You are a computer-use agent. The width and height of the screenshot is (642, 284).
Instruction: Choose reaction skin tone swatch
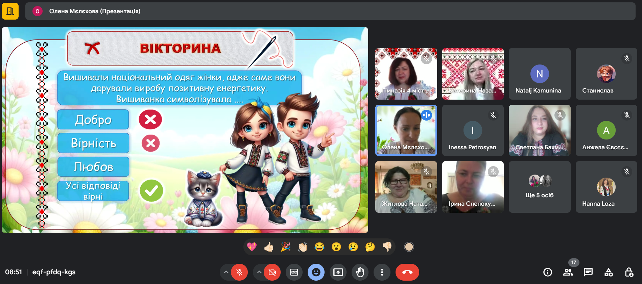pyautogui.click(x=409, y=247)
